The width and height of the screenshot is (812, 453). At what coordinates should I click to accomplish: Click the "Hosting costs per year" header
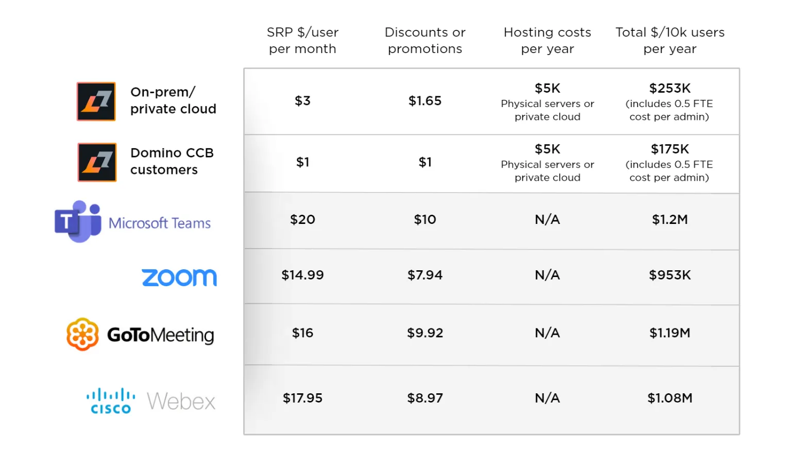pos(547,41)
